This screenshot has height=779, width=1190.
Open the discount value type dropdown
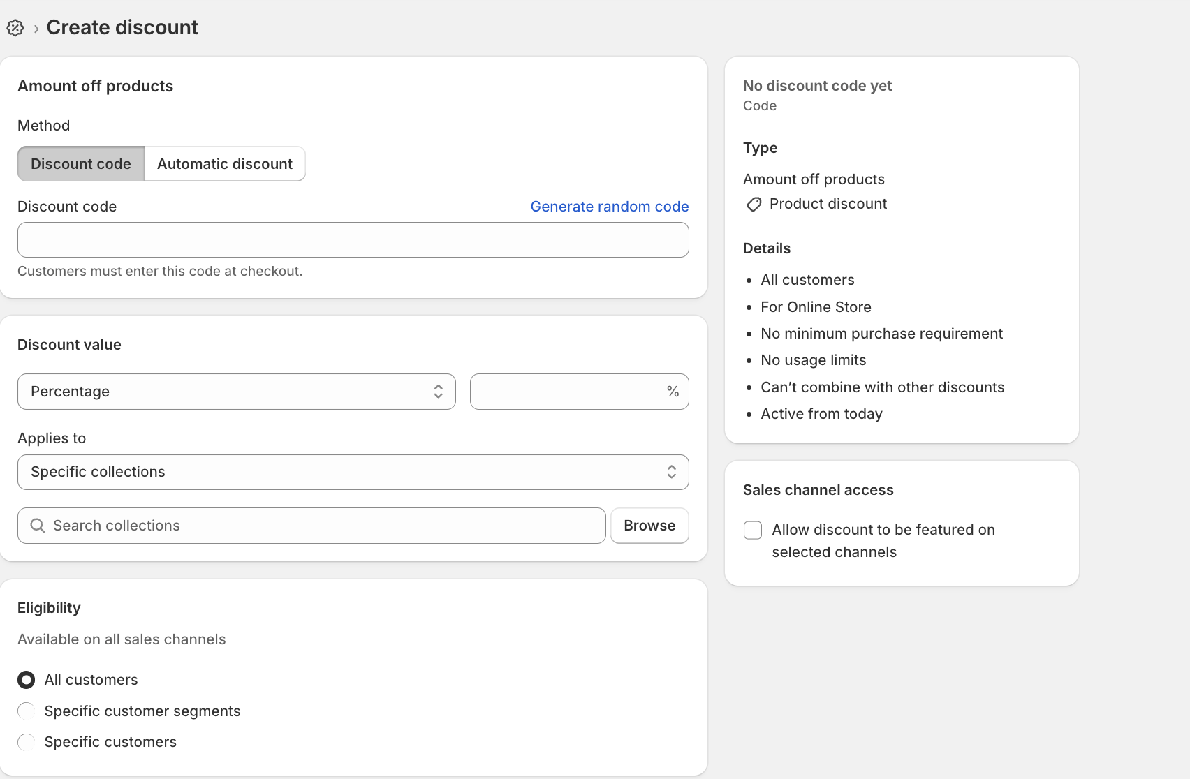pos(236,392)
